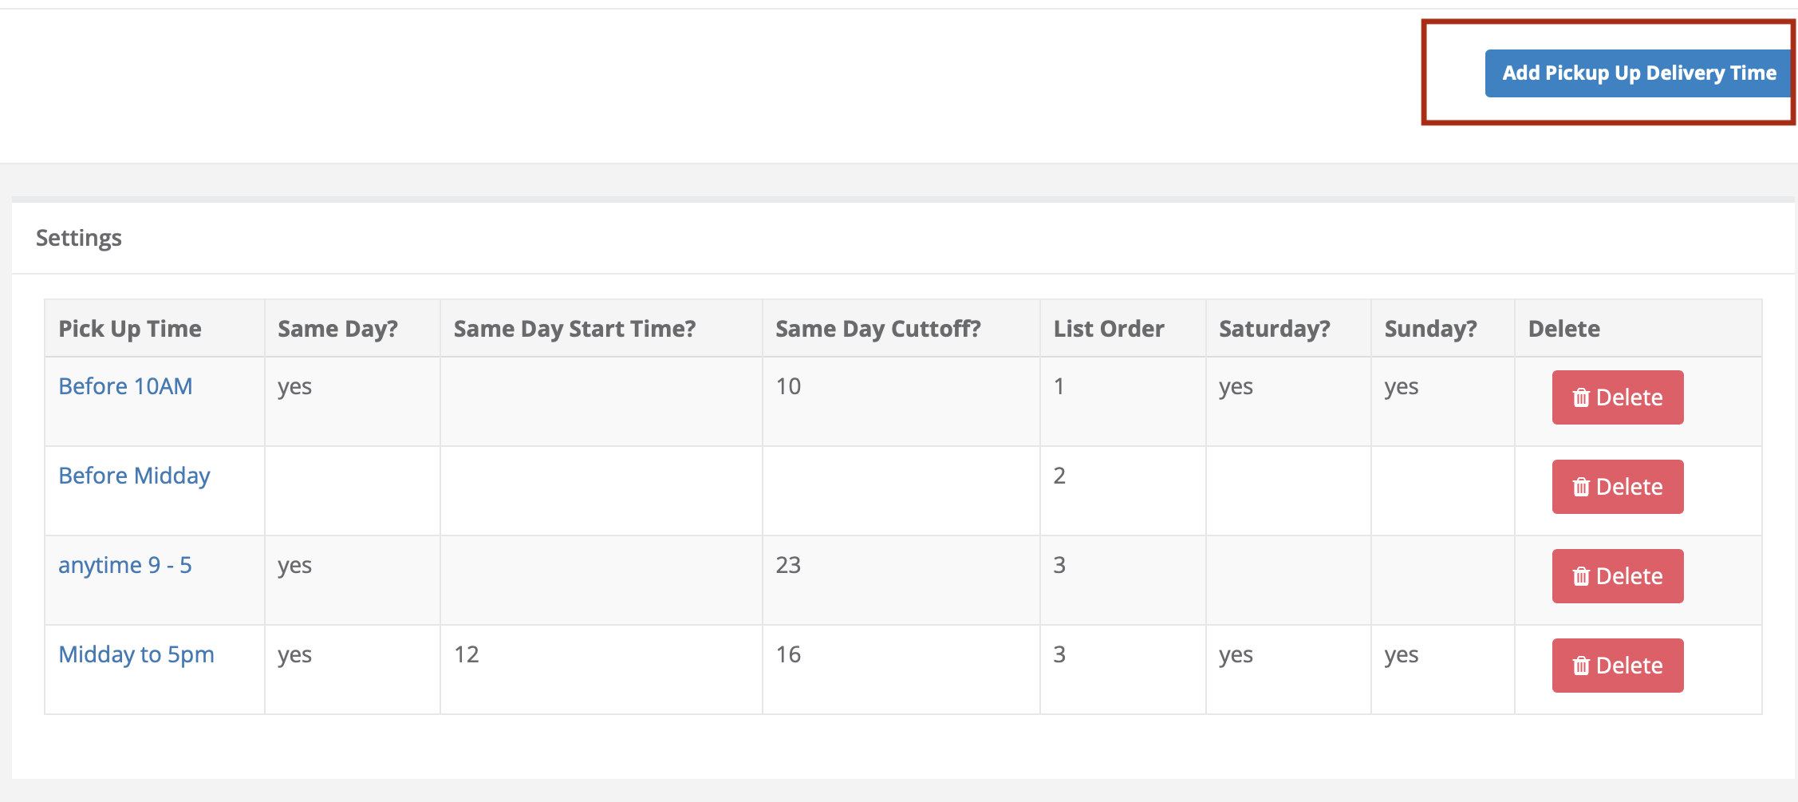This screenshot has height=802, width=1798.
Task: Click trash icon in Before Midday row
Action: click(x=1581, y=487)
